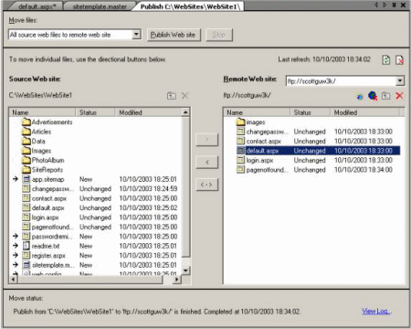411x329 pixels.
Task: Click the source site up-folder icon
Action: pyautogui.click(x=172, y=96)
